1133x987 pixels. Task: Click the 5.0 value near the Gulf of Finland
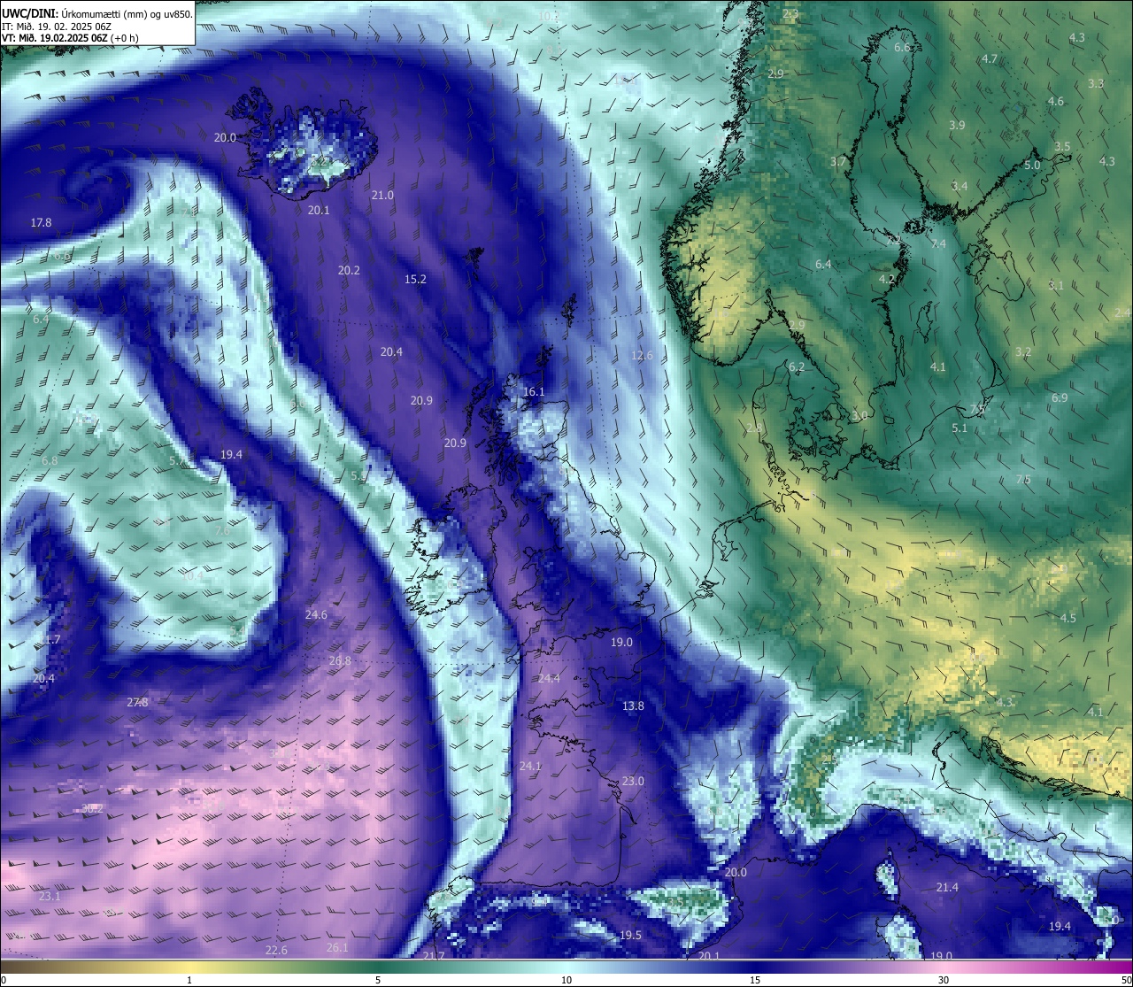click(x=1032, y=165)
